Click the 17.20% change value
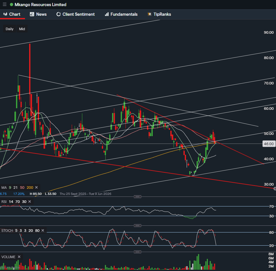276x271 pixels. [x=19, y=194]
